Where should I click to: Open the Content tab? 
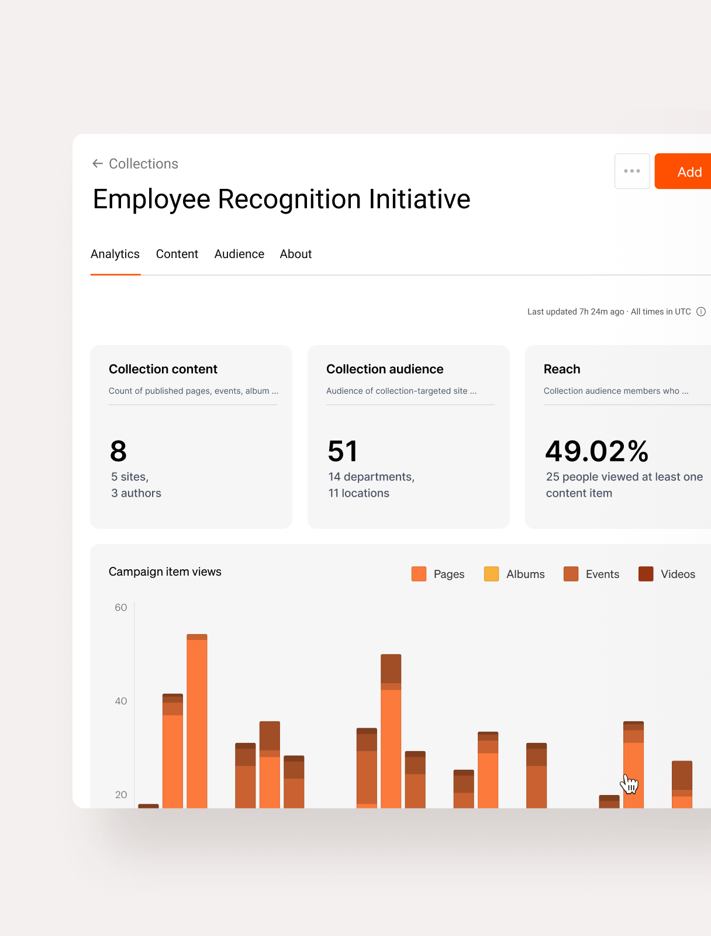pos(177,254)
